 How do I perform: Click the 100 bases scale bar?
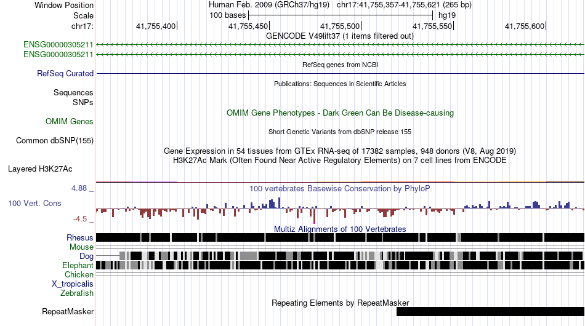coord(341,15)
